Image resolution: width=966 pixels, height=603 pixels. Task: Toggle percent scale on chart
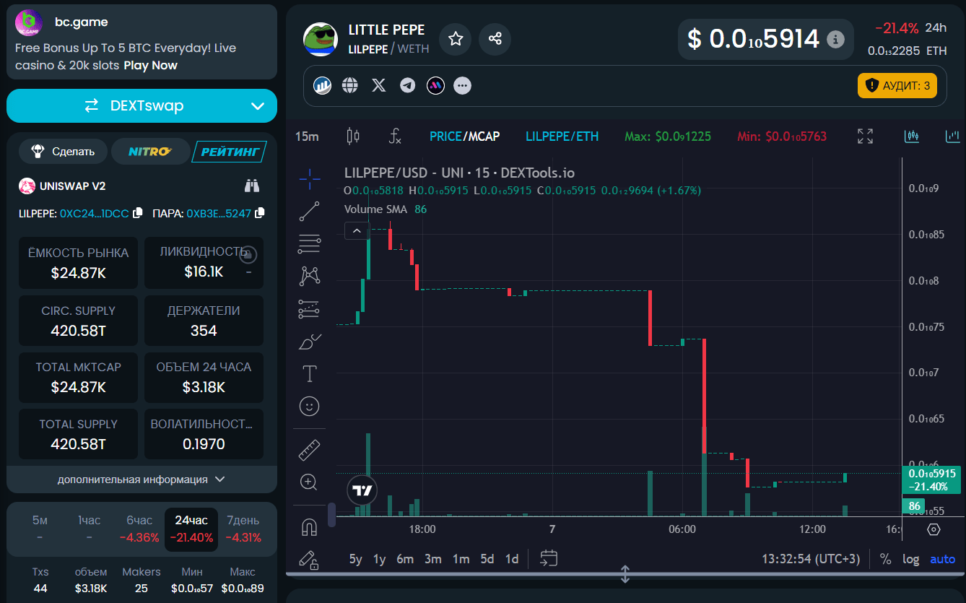(x=886, y=559)
